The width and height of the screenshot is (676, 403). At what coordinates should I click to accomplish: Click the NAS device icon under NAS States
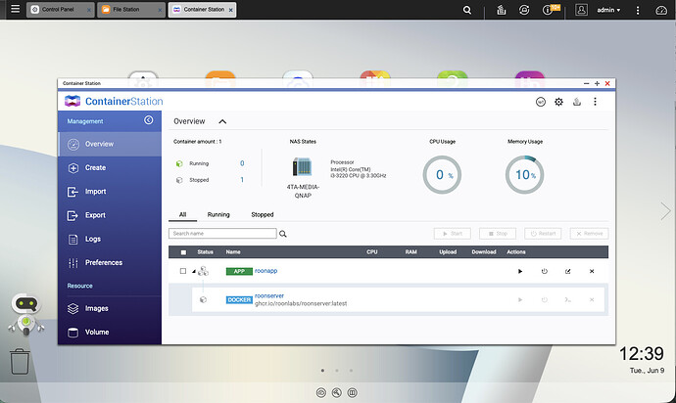coord(302,167)
